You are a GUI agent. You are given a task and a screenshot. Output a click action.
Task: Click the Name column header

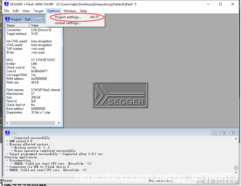click(17, 25)
